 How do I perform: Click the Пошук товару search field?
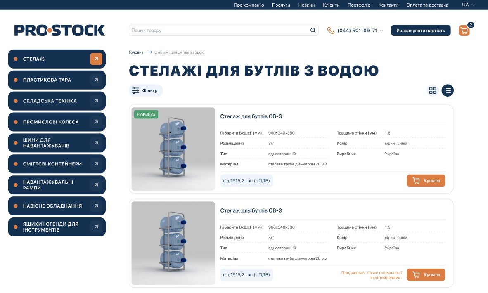219,31
